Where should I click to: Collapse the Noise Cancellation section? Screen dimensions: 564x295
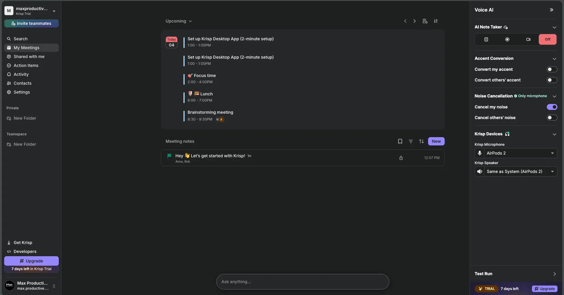[554, 96]
